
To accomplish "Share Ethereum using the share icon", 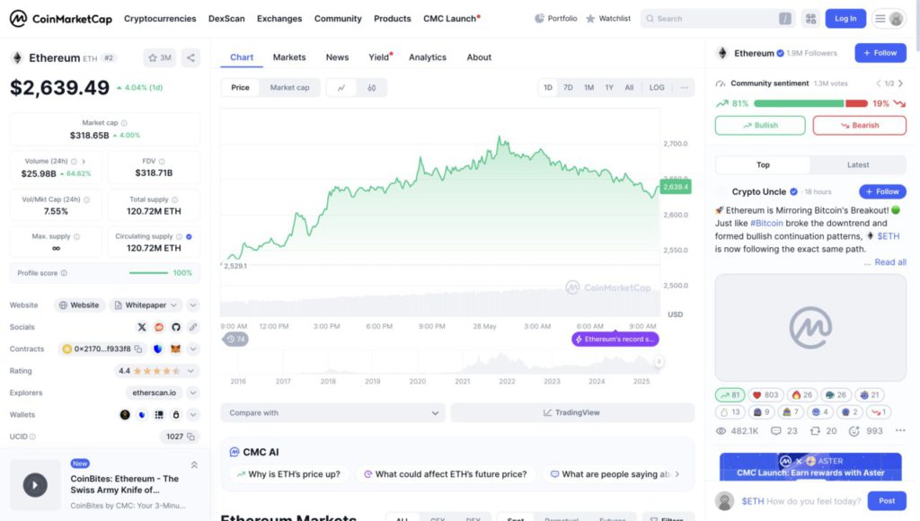I will 190,57.
